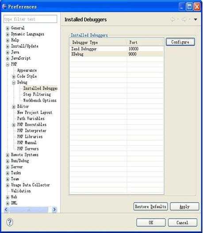Click the Apply button
The image size is (203, 233).
[184, 207]
